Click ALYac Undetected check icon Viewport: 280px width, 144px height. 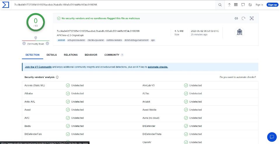[186, 94]
